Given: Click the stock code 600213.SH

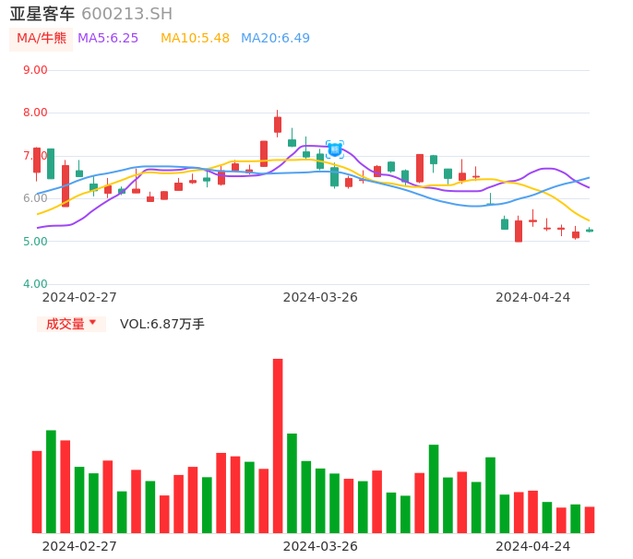Looking at the screenshot, I should (x=126, y=14).
